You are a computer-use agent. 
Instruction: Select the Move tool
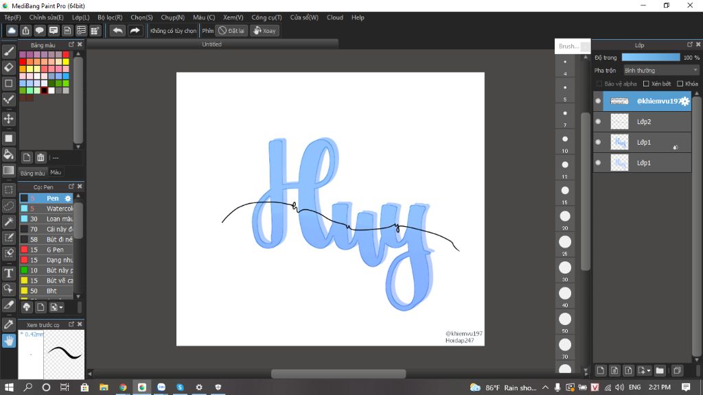coord(8,119)
